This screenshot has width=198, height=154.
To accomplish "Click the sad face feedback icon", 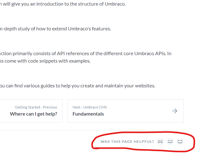I will [x=160, y=142].
